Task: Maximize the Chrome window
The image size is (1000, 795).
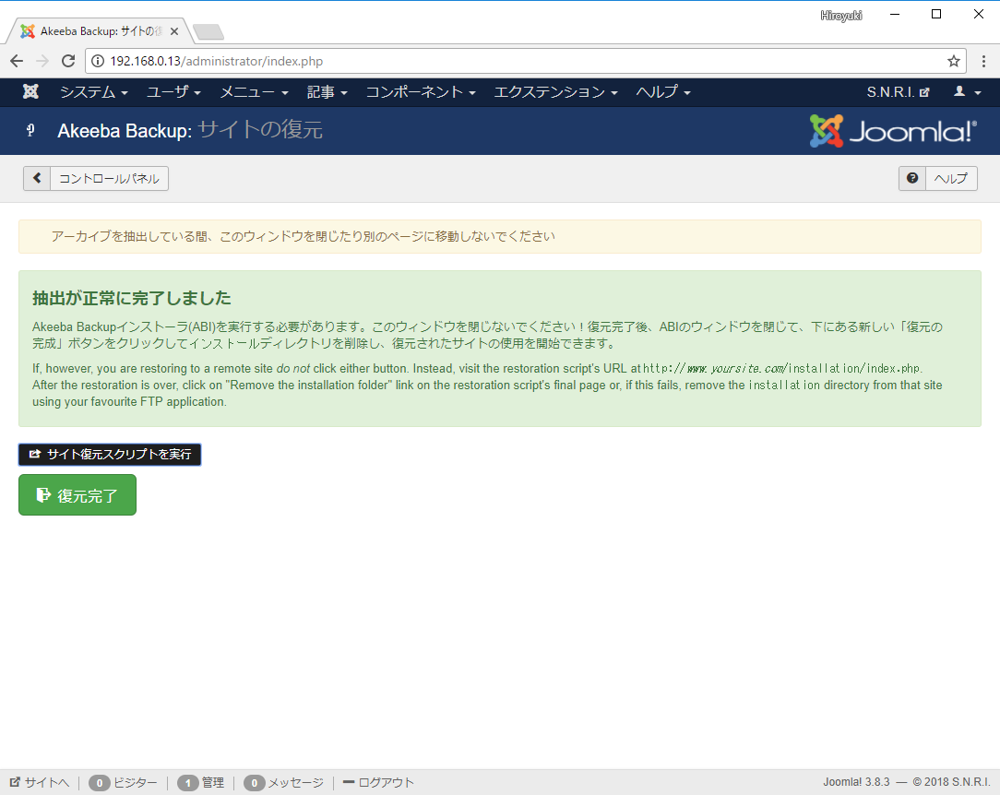Action: (936, 14)
